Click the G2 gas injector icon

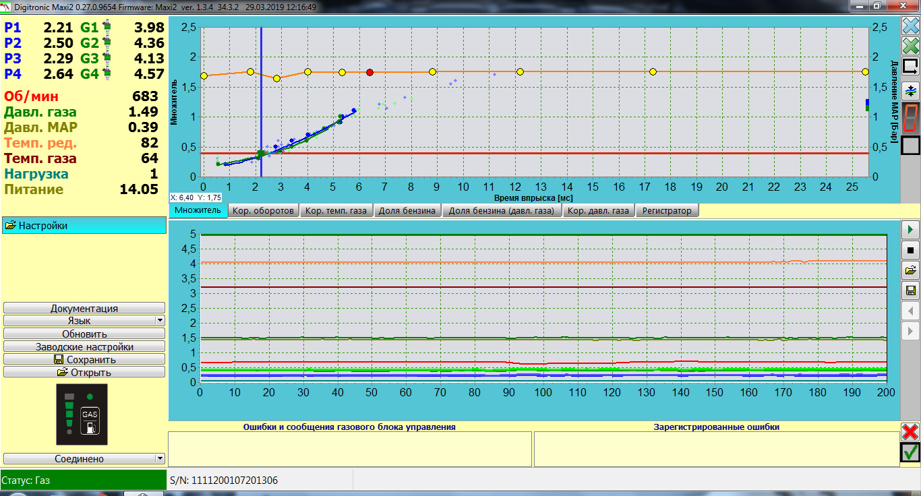(x=107, y=43)
